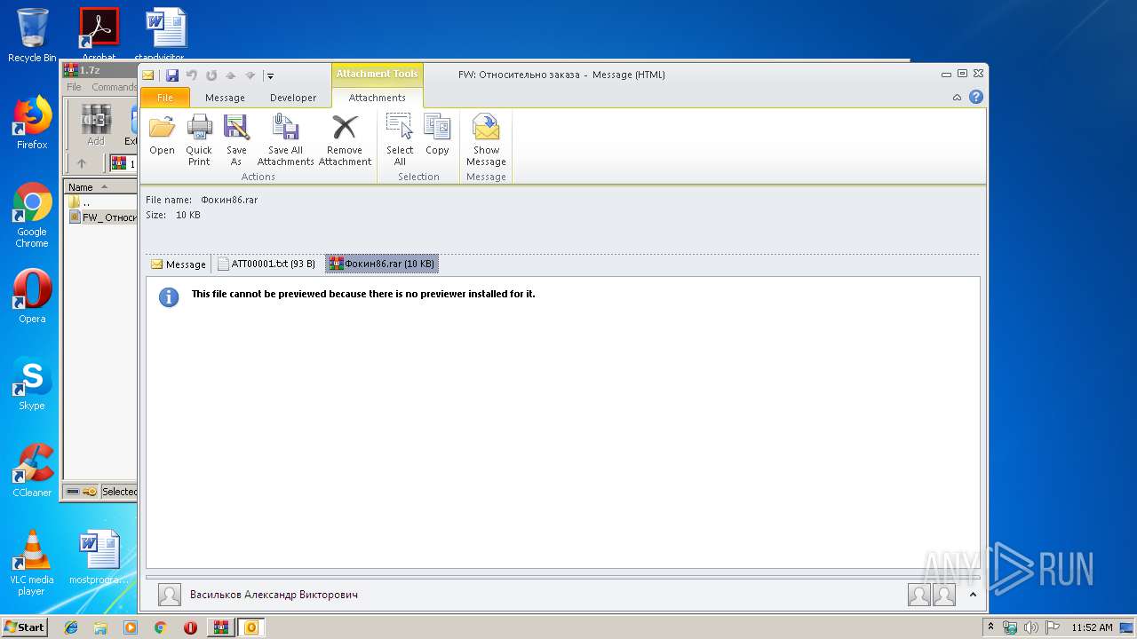Click the volume tray icon
1137x639 pixels.
coord(1031,627)
